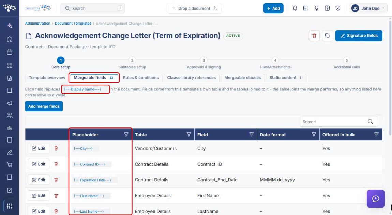Screen dimensions: 392x215
Task: Expand John Doe user menu
Action: point(368,8)
